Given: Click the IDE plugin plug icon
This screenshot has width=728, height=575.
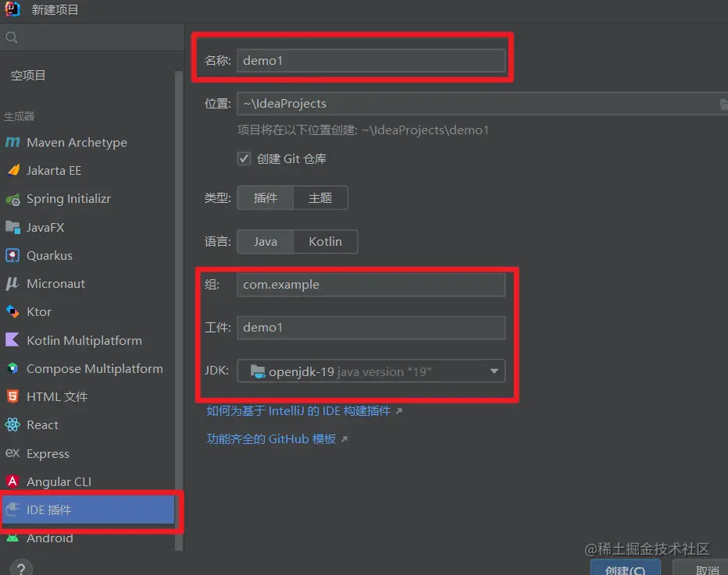Looking at the screenshot, I should pos(12,509).
